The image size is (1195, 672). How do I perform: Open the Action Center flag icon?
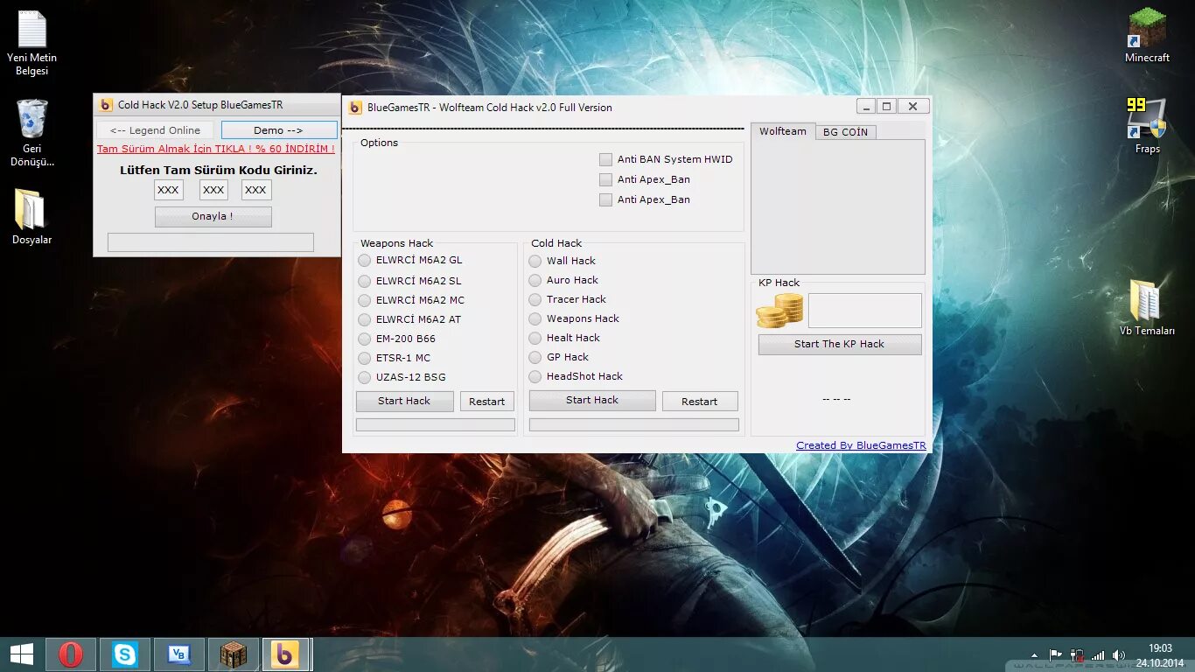pyautogui.click(x=1056, y=655)
